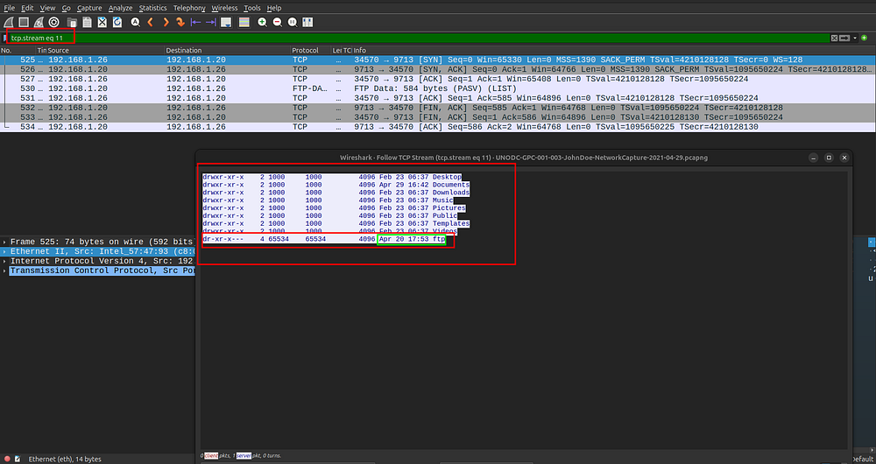Click the tcp.stream eq 11 filter field
The width and height of the screenshot is (876, 464).
click(350, 39)
